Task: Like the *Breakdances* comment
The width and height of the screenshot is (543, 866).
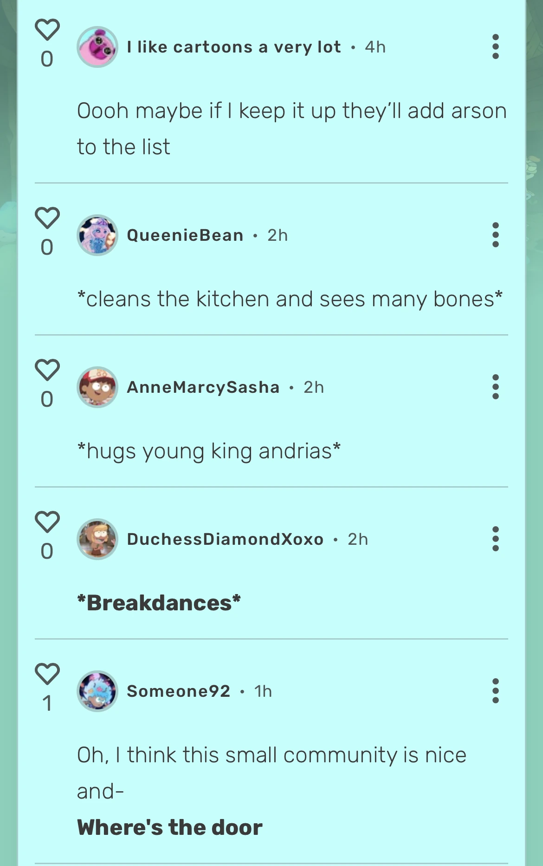Action: 47,523
